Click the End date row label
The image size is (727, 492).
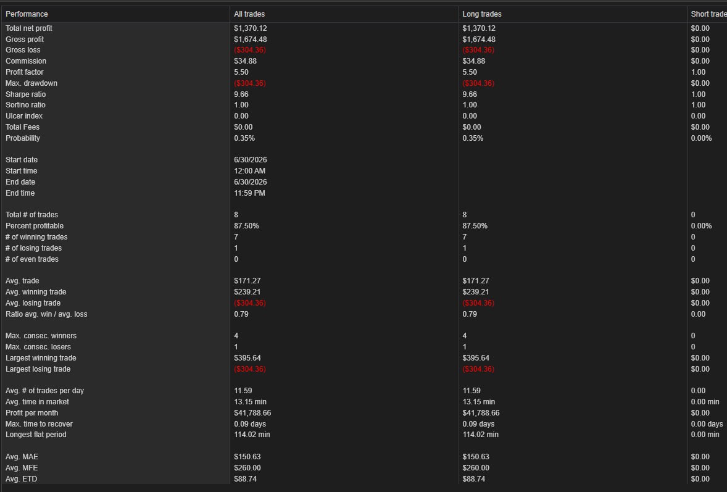[20, 181]
